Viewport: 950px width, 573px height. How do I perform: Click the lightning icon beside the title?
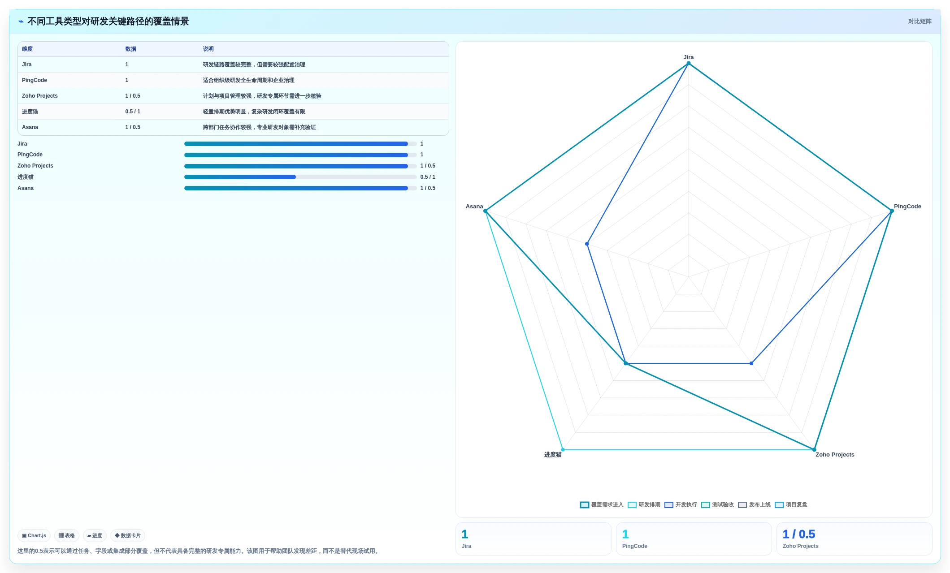pos(21,22)
